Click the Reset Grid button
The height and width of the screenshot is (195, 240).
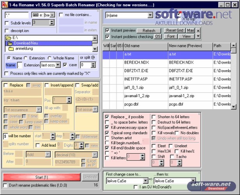tap(175, 30)
